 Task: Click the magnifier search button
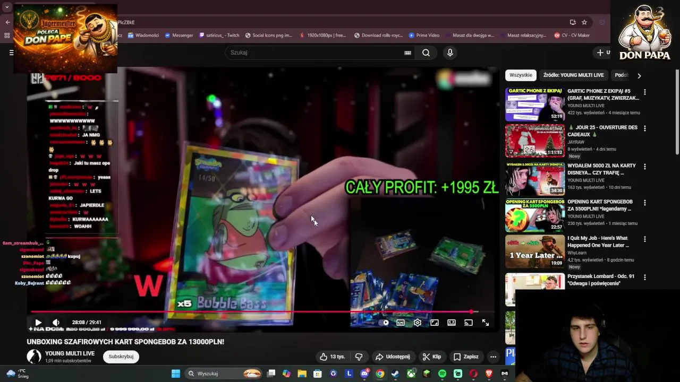pos(426,53)
